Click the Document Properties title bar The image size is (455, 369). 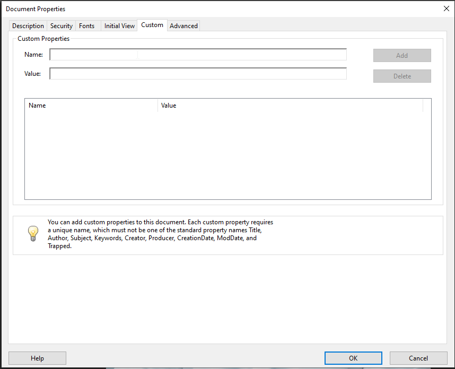tap(212, 9)
